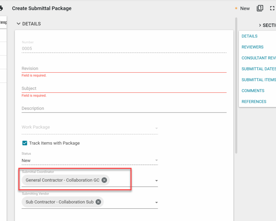Open the REFERENCES section link
Image resolution: width=276 pixels, height=221 pixels.
click(x=254, y=102)
